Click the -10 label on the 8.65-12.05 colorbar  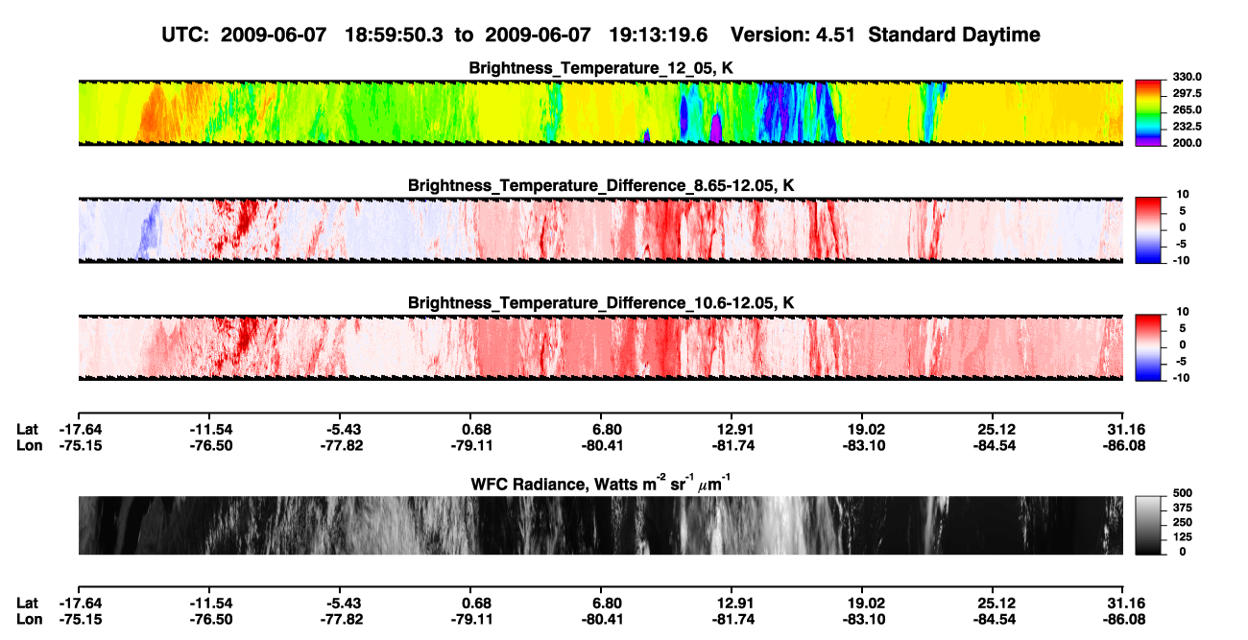point(1184,260)
